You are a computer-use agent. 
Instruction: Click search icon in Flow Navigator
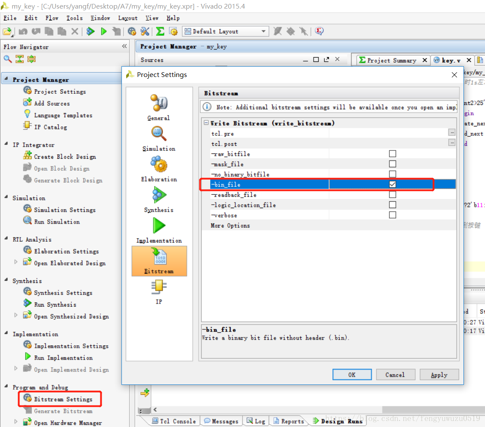click(x=8, y=59)
